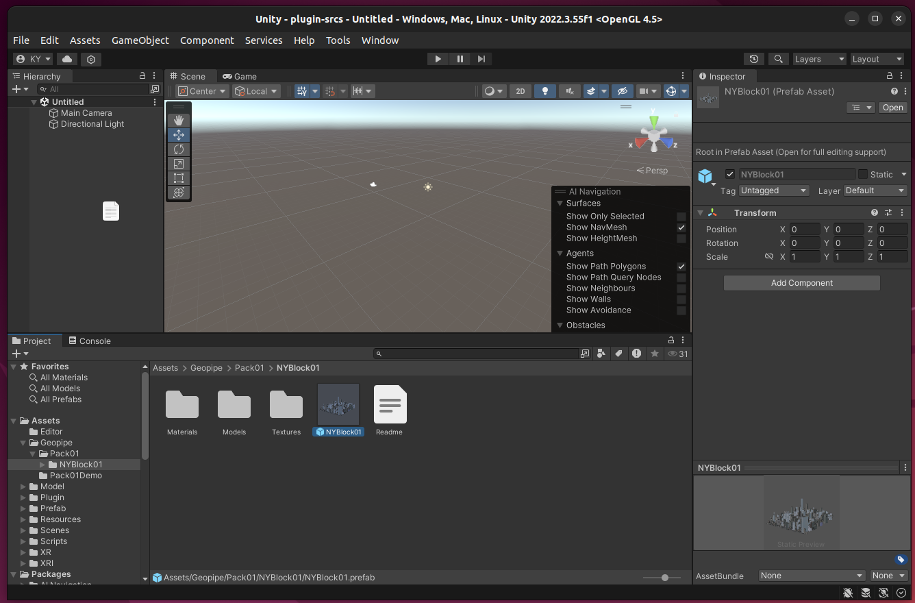Open Transform component preset icon
This screenshot has width=915, height=603.
coord(888,213)
